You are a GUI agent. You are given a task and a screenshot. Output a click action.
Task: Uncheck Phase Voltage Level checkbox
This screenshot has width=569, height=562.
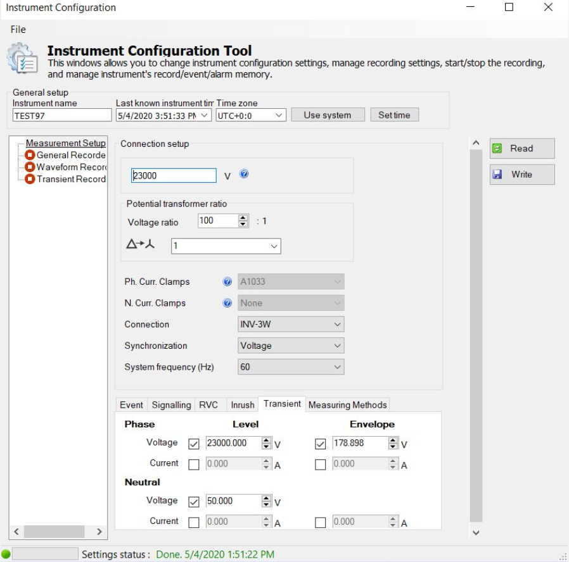point(194,444)
